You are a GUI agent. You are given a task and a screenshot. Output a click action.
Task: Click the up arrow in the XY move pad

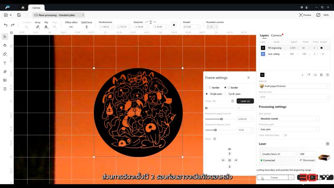[x=230, y=154]
